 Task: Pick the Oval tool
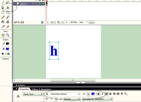[3, 12]
